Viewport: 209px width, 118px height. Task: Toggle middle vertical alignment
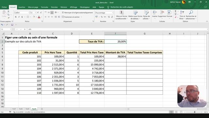click(x=49, y=12)
